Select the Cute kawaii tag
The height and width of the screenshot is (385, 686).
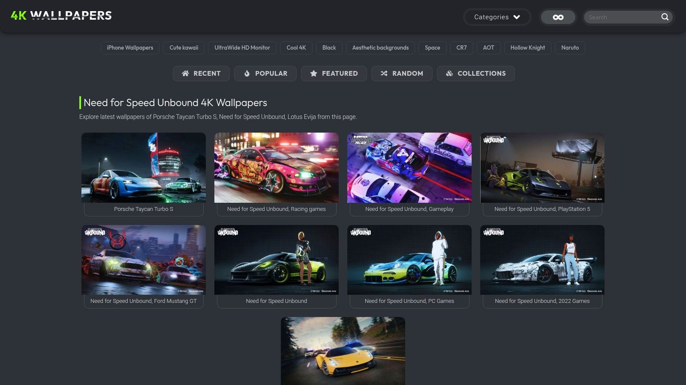pos(184,48)
